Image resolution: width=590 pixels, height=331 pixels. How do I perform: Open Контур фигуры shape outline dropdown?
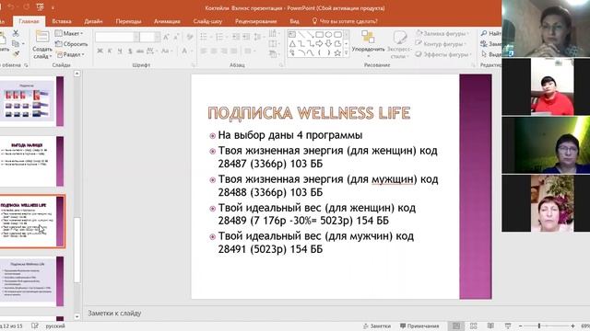441,44
